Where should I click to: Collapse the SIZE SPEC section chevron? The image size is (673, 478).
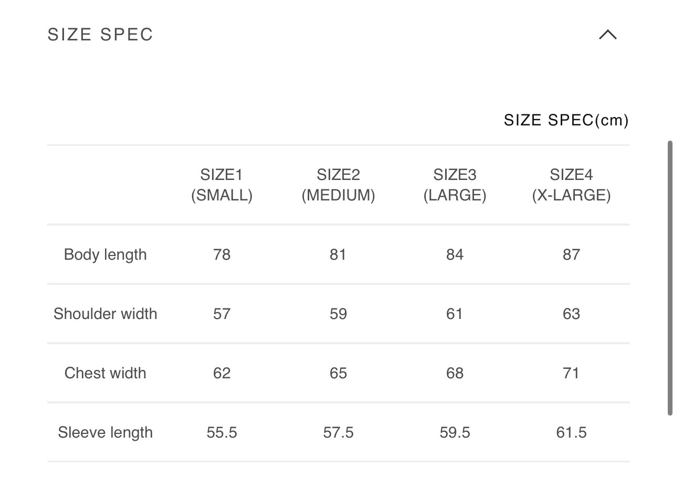click(608, 35)
